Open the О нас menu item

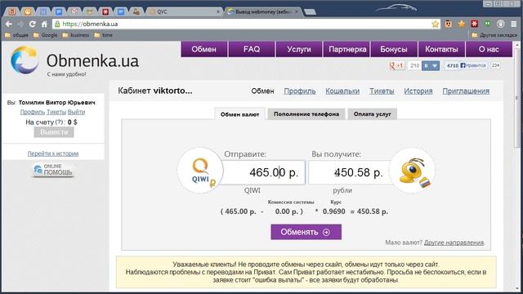pyautogui.click(x=489, y=49)
